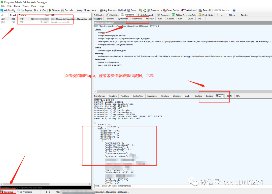Open the View menu

[x=33, y=6]
